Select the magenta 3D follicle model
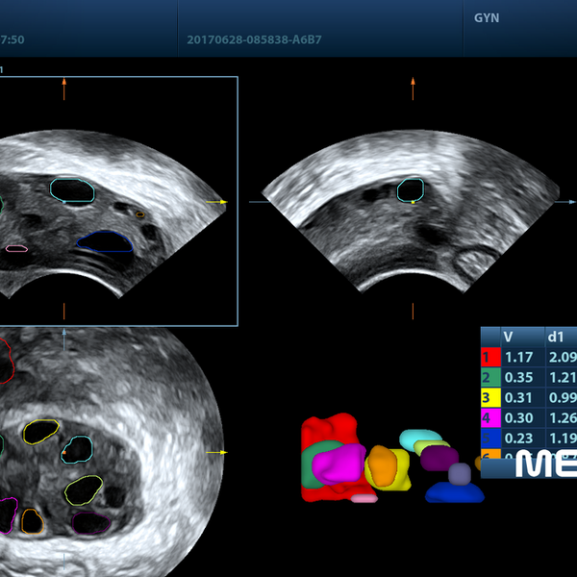This screenshot has width=577, height=577. click(339, 464)
